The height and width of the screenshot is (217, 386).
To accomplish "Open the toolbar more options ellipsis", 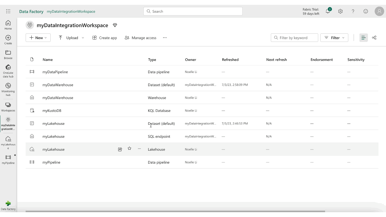I will tap(165, 38).
